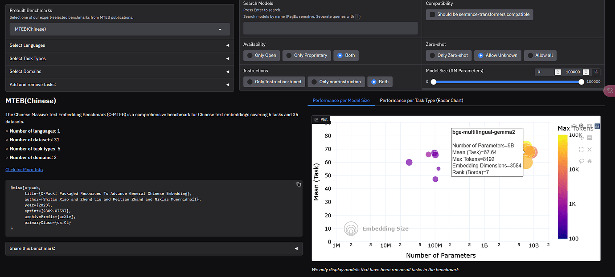Click the Zoom out minus icon on plot

[x=590, y=138]
